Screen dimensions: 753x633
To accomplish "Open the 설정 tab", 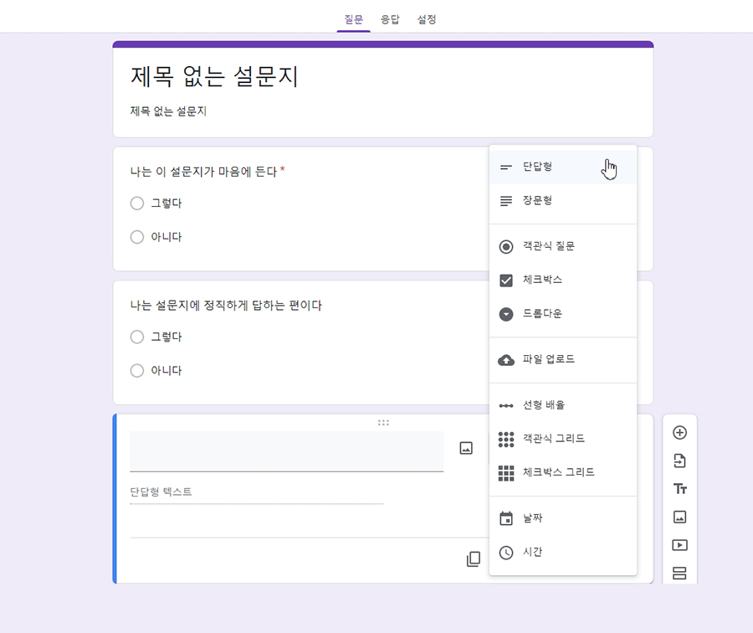I will coord(427,19).
